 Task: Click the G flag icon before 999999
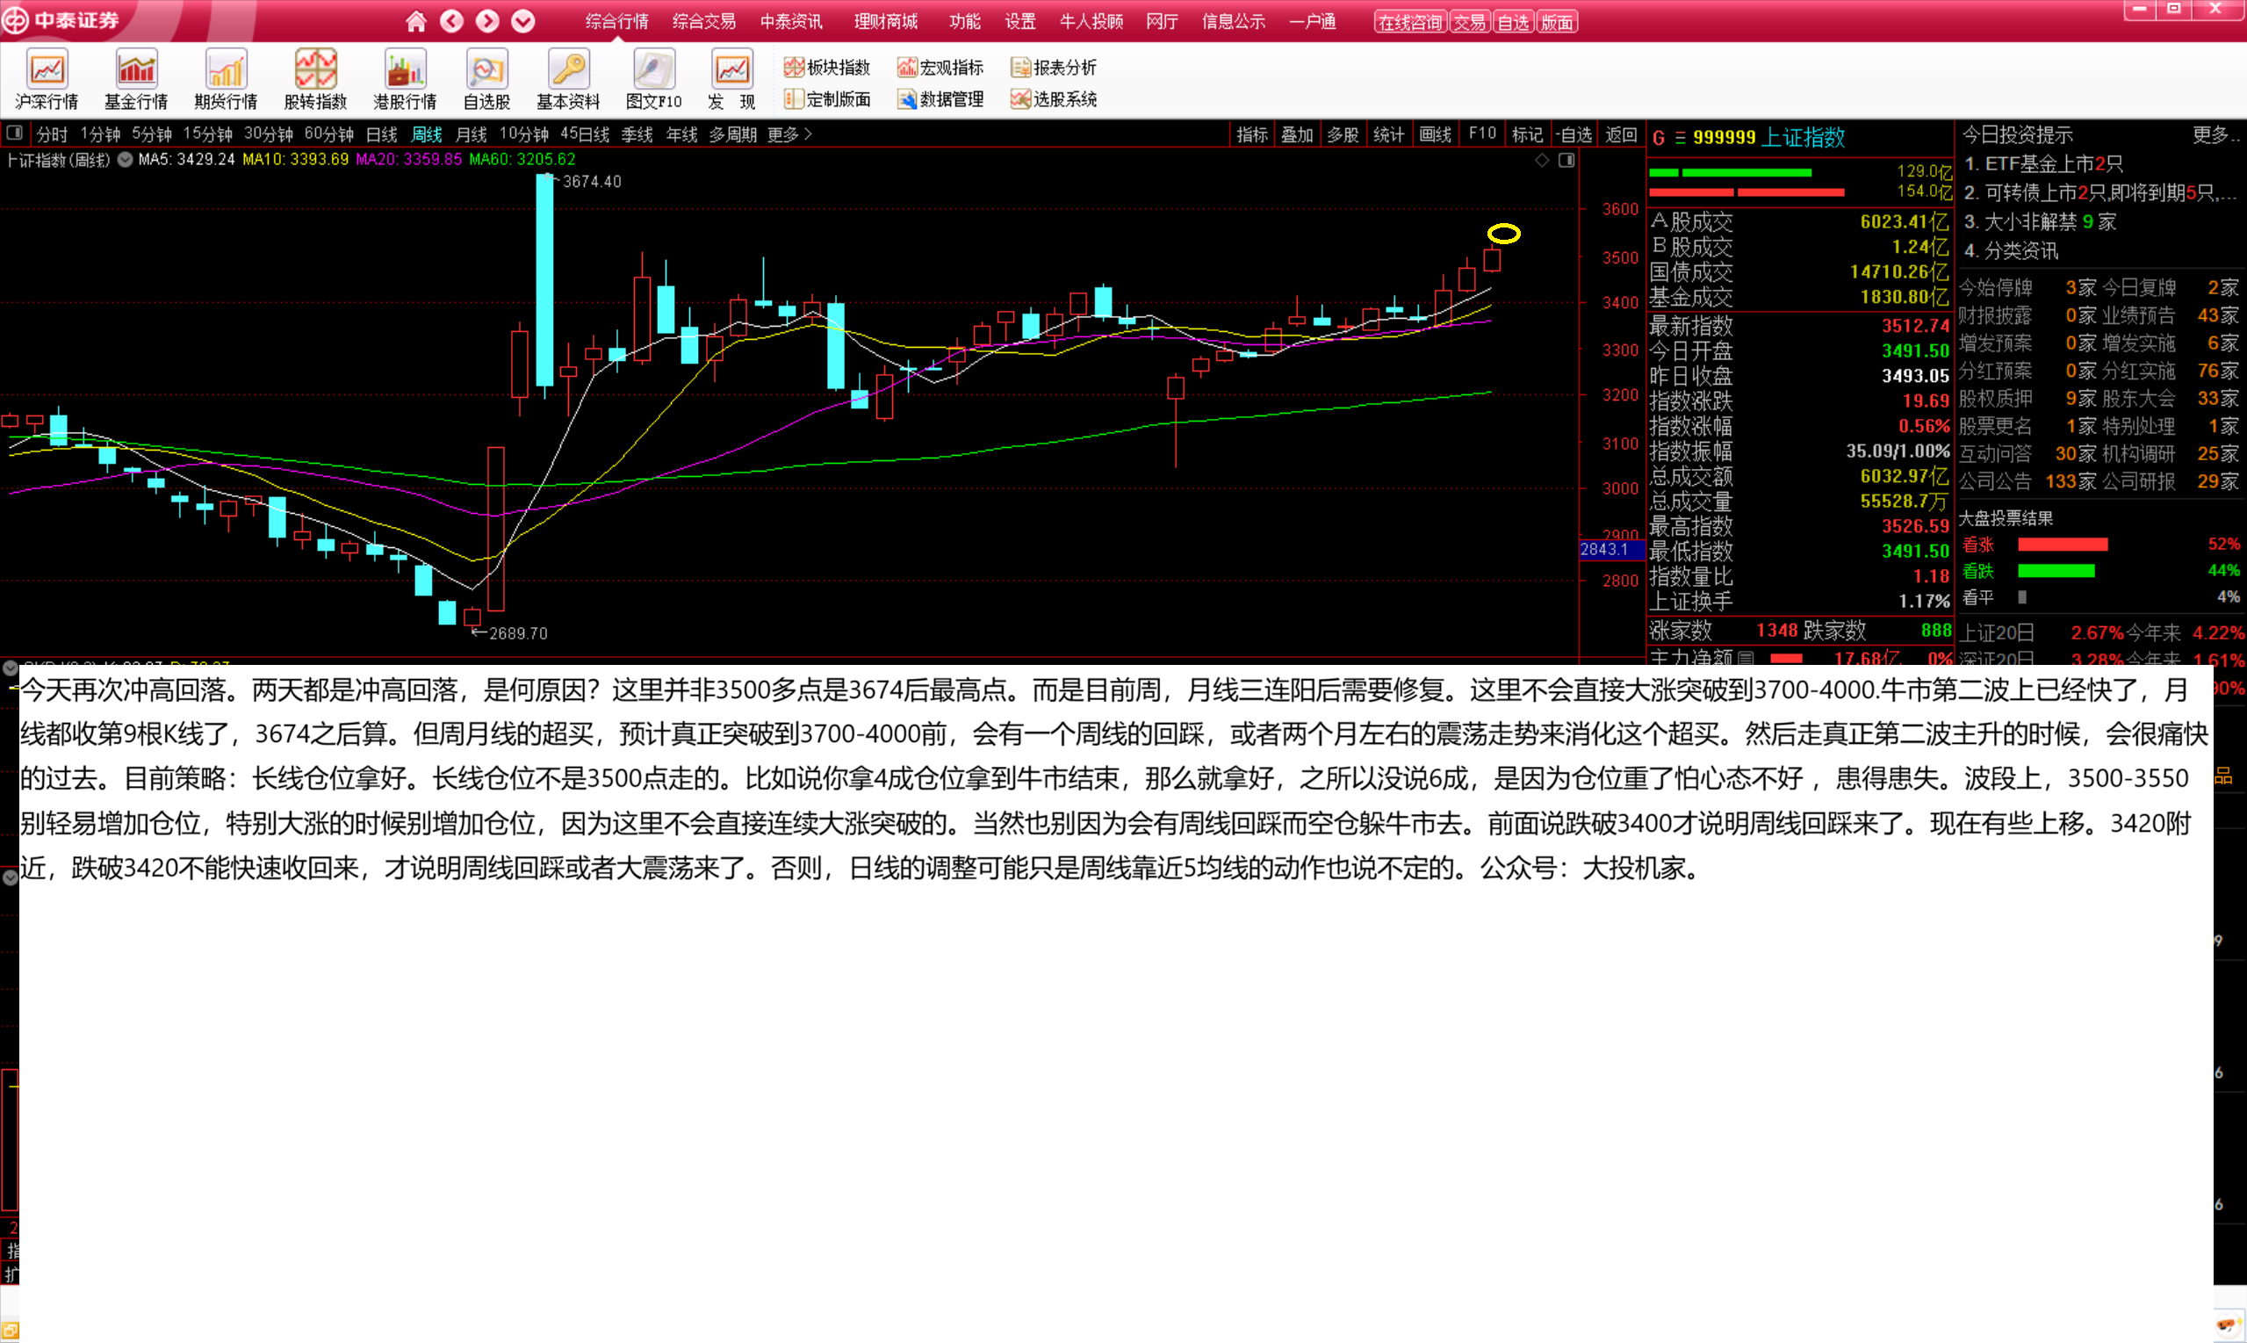pos(1658,138)
